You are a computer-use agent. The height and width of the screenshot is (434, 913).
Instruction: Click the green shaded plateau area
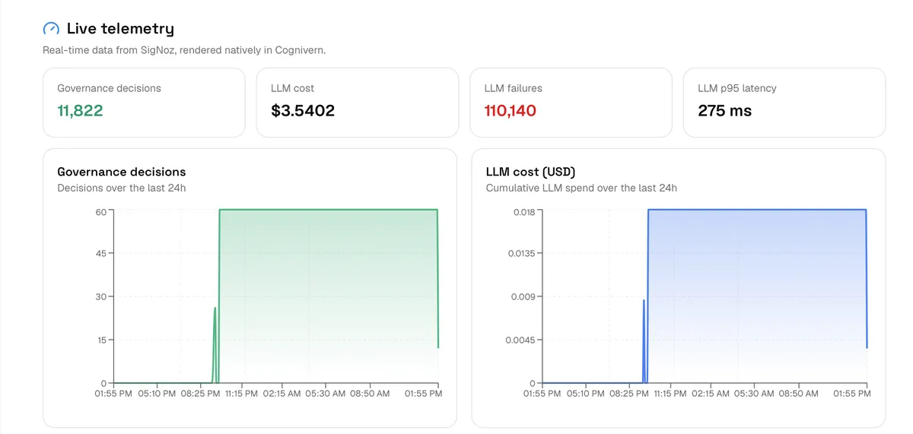pyautogui.click(x=329, y=296)
